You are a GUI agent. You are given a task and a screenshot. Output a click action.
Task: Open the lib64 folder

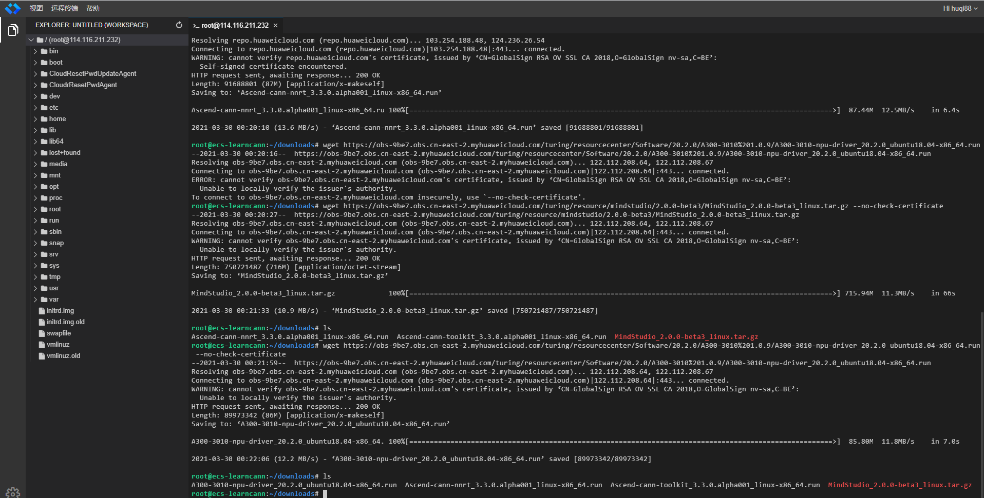56,142
